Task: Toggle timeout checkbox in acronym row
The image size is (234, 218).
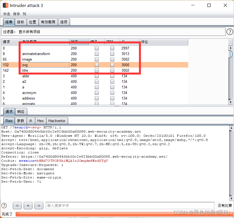Action: coord(112,93)
